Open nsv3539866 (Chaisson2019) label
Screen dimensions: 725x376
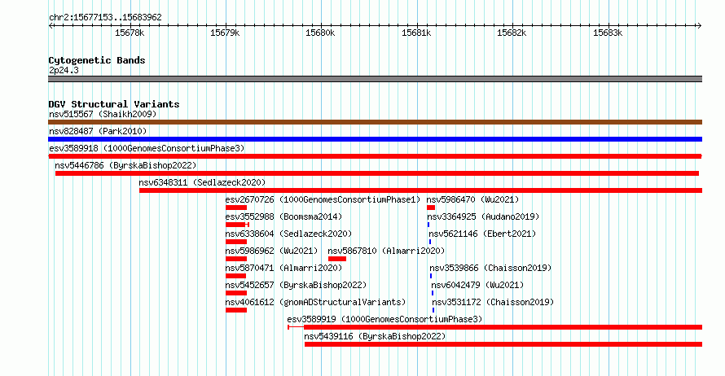point(490,268)
